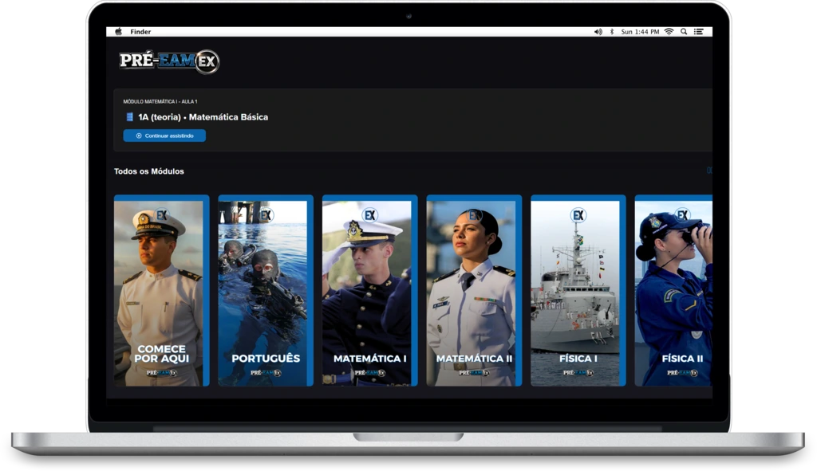The width and height of the screenshot is (817, 471).
Task: Open Spotlight search magnifier icon
Action: click(x=684, y=32)
